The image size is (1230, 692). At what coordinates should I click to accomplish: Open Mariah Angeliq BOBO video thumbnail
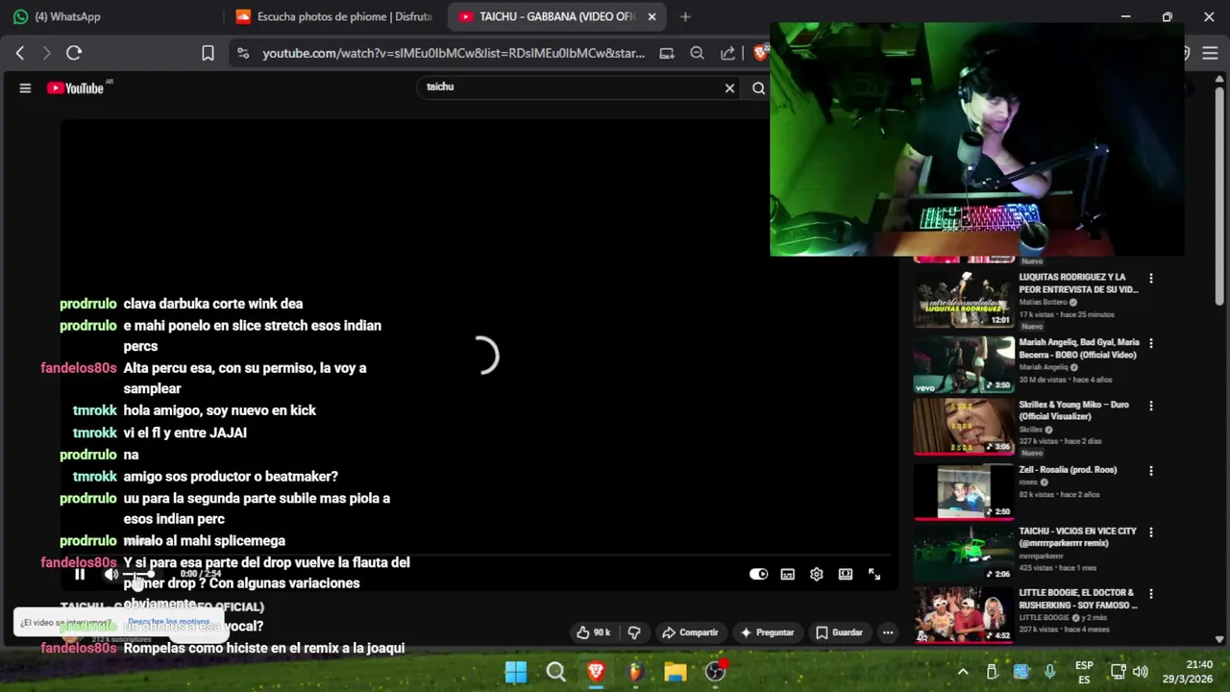964,364
